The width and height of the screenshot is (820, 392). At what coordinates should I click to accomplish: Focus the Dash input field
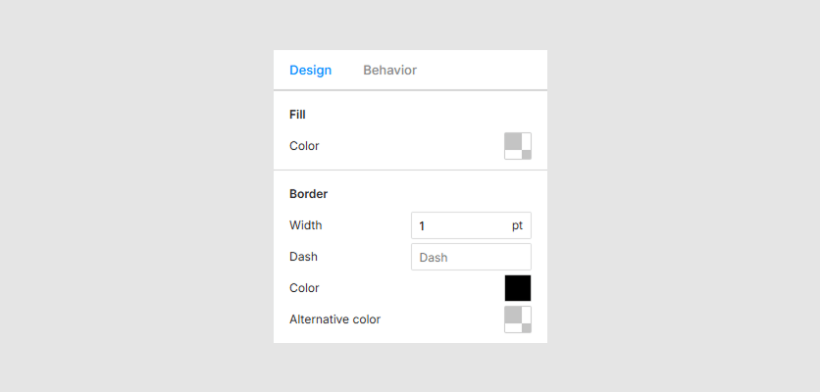(471, 257)
